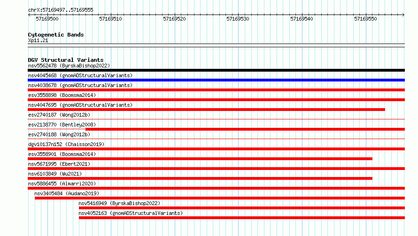The height and width of the screenshot is (236, 418).
Task: Select the red bar under nsv5886455
Action: (x=216, y=188)
